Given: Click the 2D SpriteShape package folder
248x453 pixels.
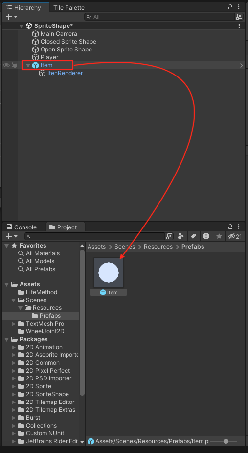Looking at the screenshot, I should pyautogui.click(x=47, y=394).
